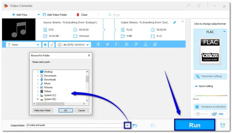Click Make New Folder button
This screenshot has height=133, width=232.
pos(43,110)
